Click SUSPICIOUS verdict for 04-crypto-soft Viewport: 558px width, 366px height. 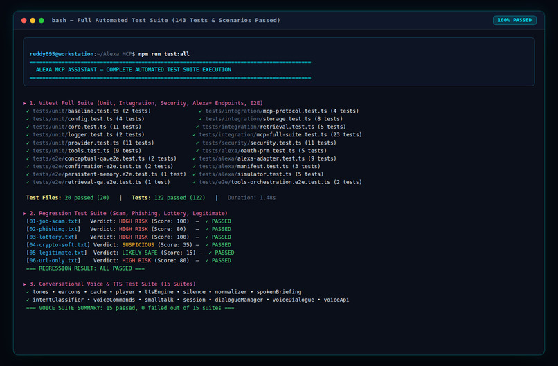point(138,245)
